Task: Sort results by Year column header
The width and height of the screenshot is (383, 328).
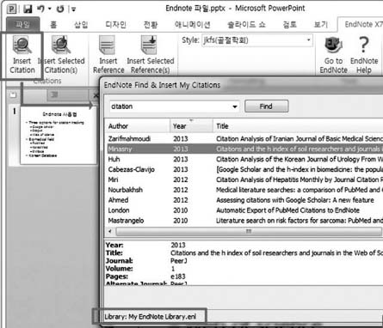Action: [x=191, y=126]
